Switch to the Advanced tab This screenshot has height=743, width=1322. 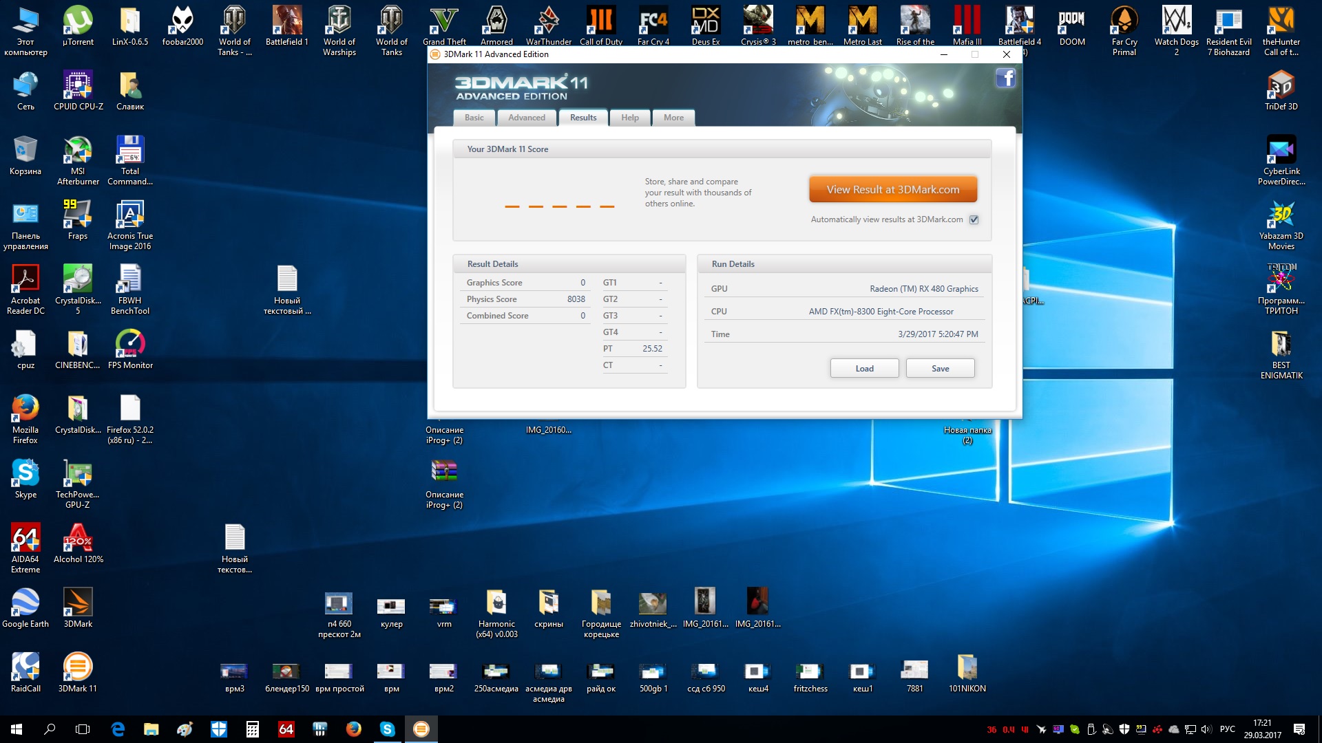coord(527,118)
